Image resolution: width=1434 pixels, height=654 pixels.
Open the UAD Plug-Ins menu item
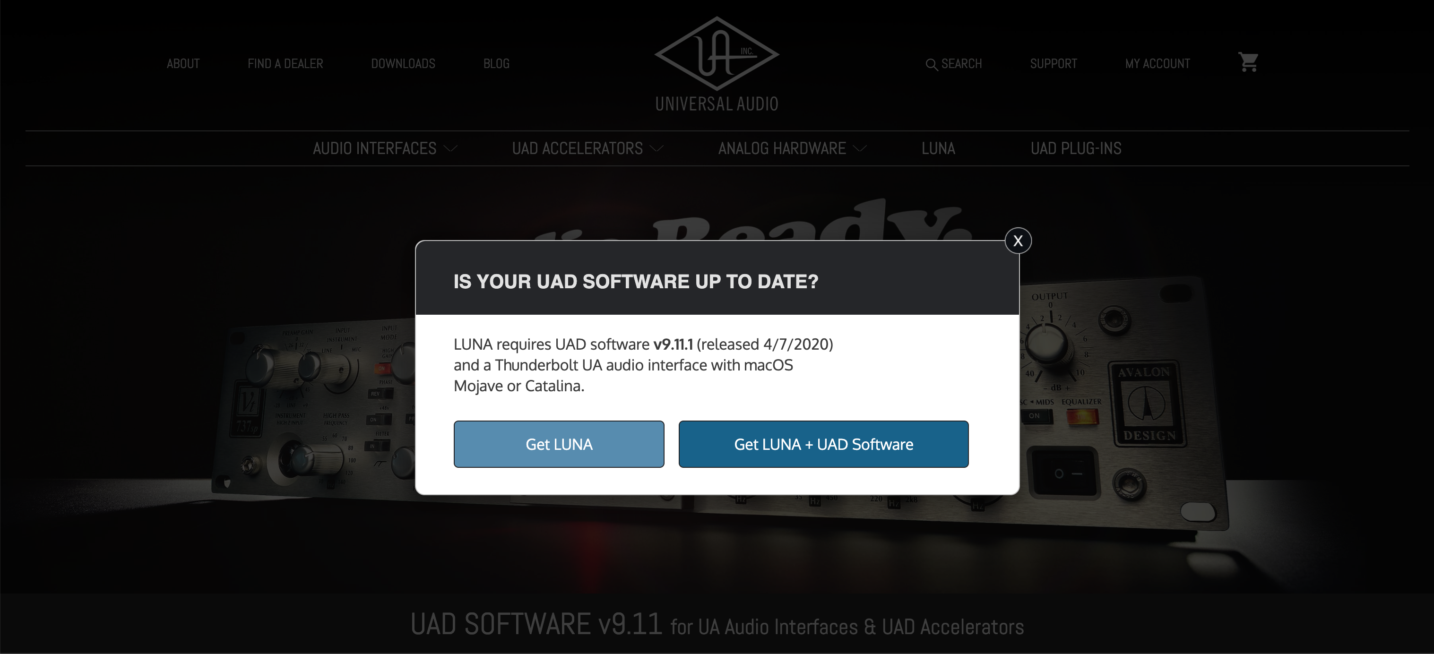tap(1076, 148)
